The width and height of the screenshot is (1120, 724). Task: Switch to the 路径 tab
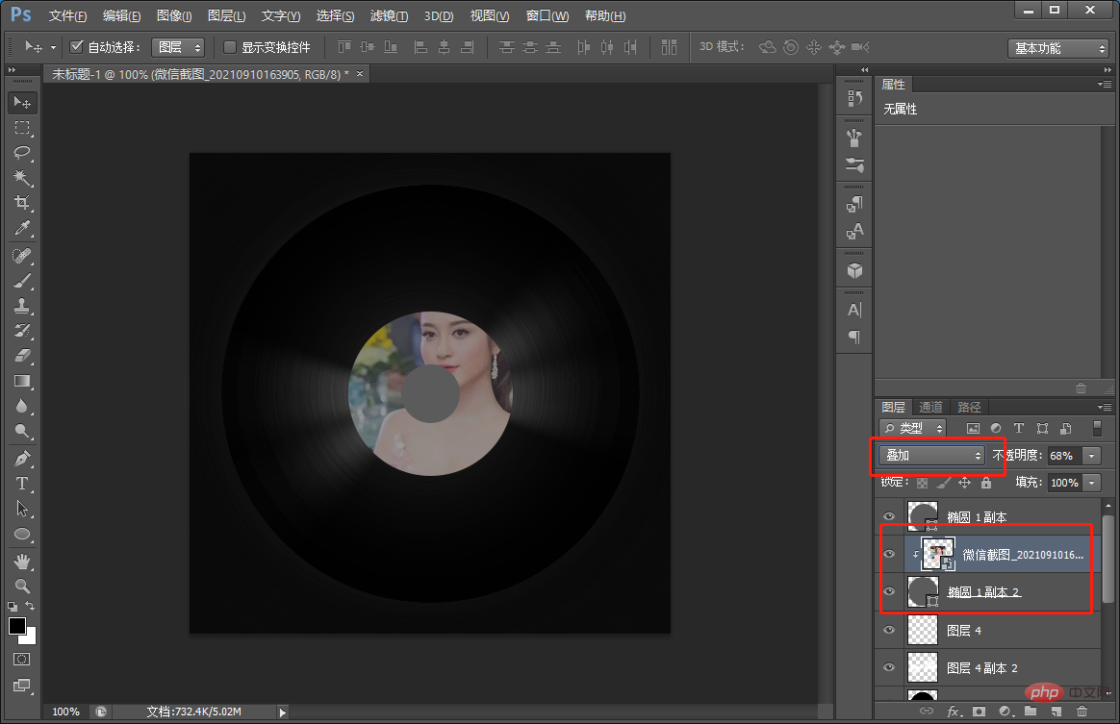click(x=969, y=407)
